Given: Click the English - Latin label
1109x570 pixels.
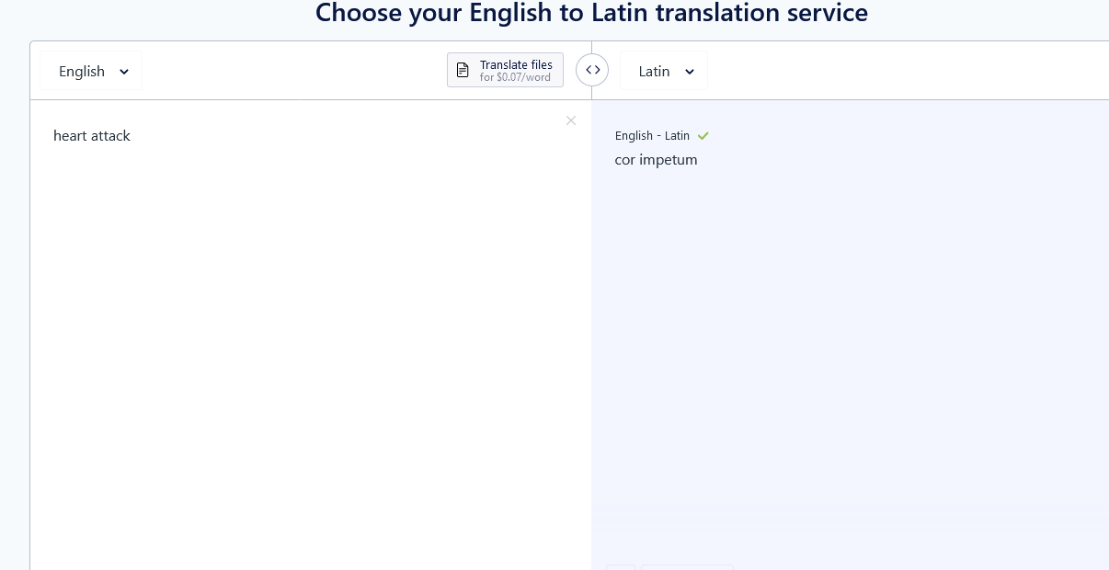Looking at the screenshot, I should click(x=652, y=136).
